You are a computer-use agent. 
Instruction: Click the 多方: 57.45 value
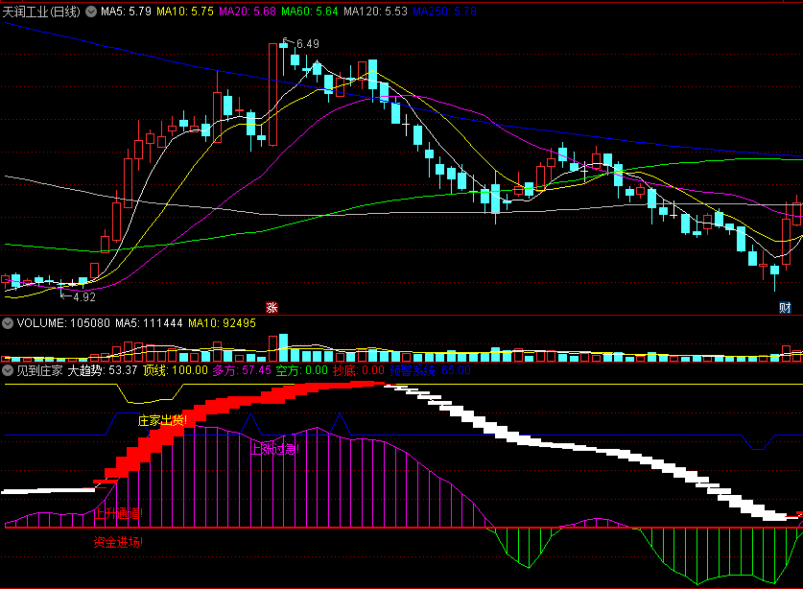[242, 370]
